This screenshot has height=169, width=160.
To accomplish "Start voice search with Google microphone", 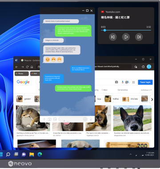I will point(123,82).
